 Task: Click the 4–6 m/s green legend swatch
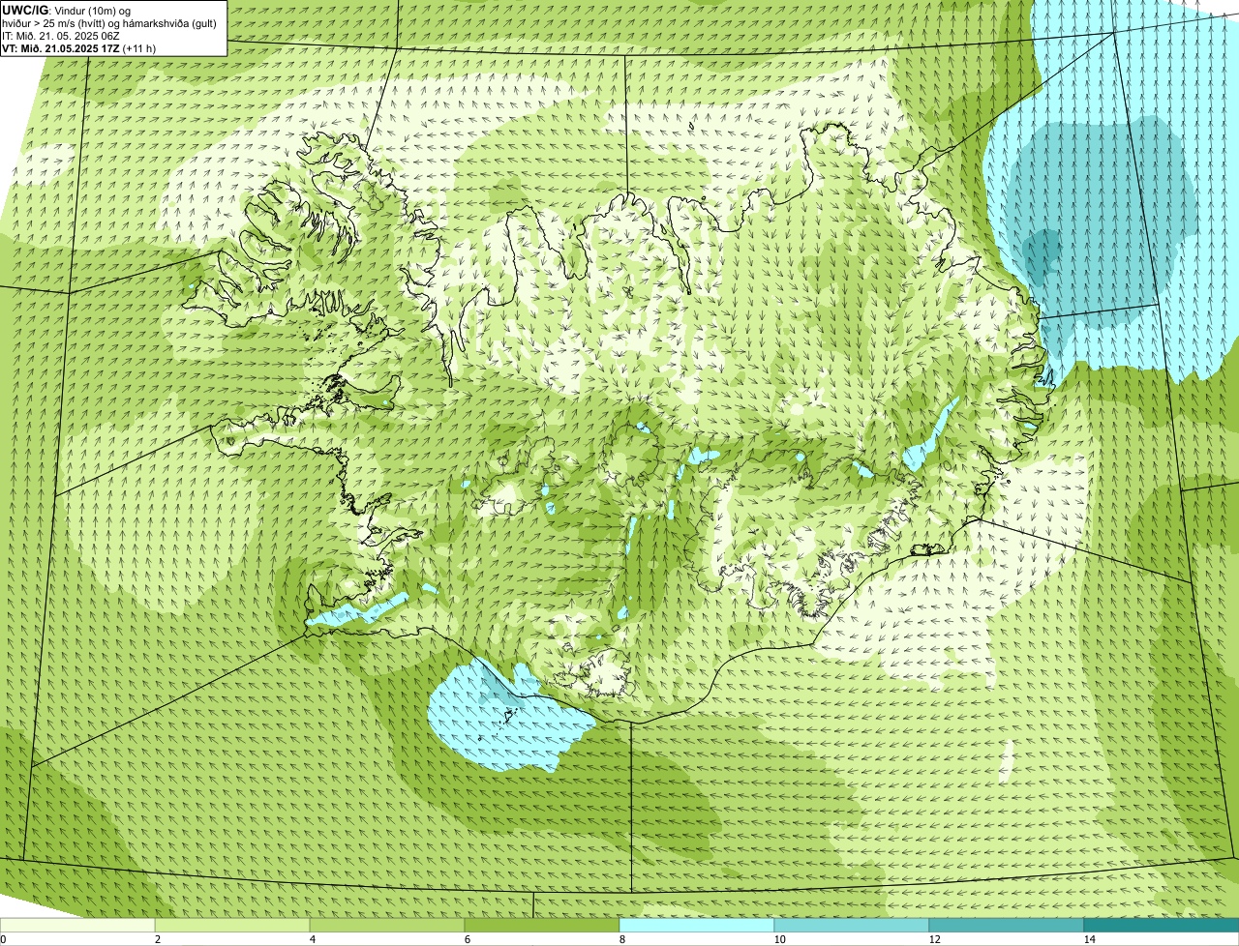387,925
